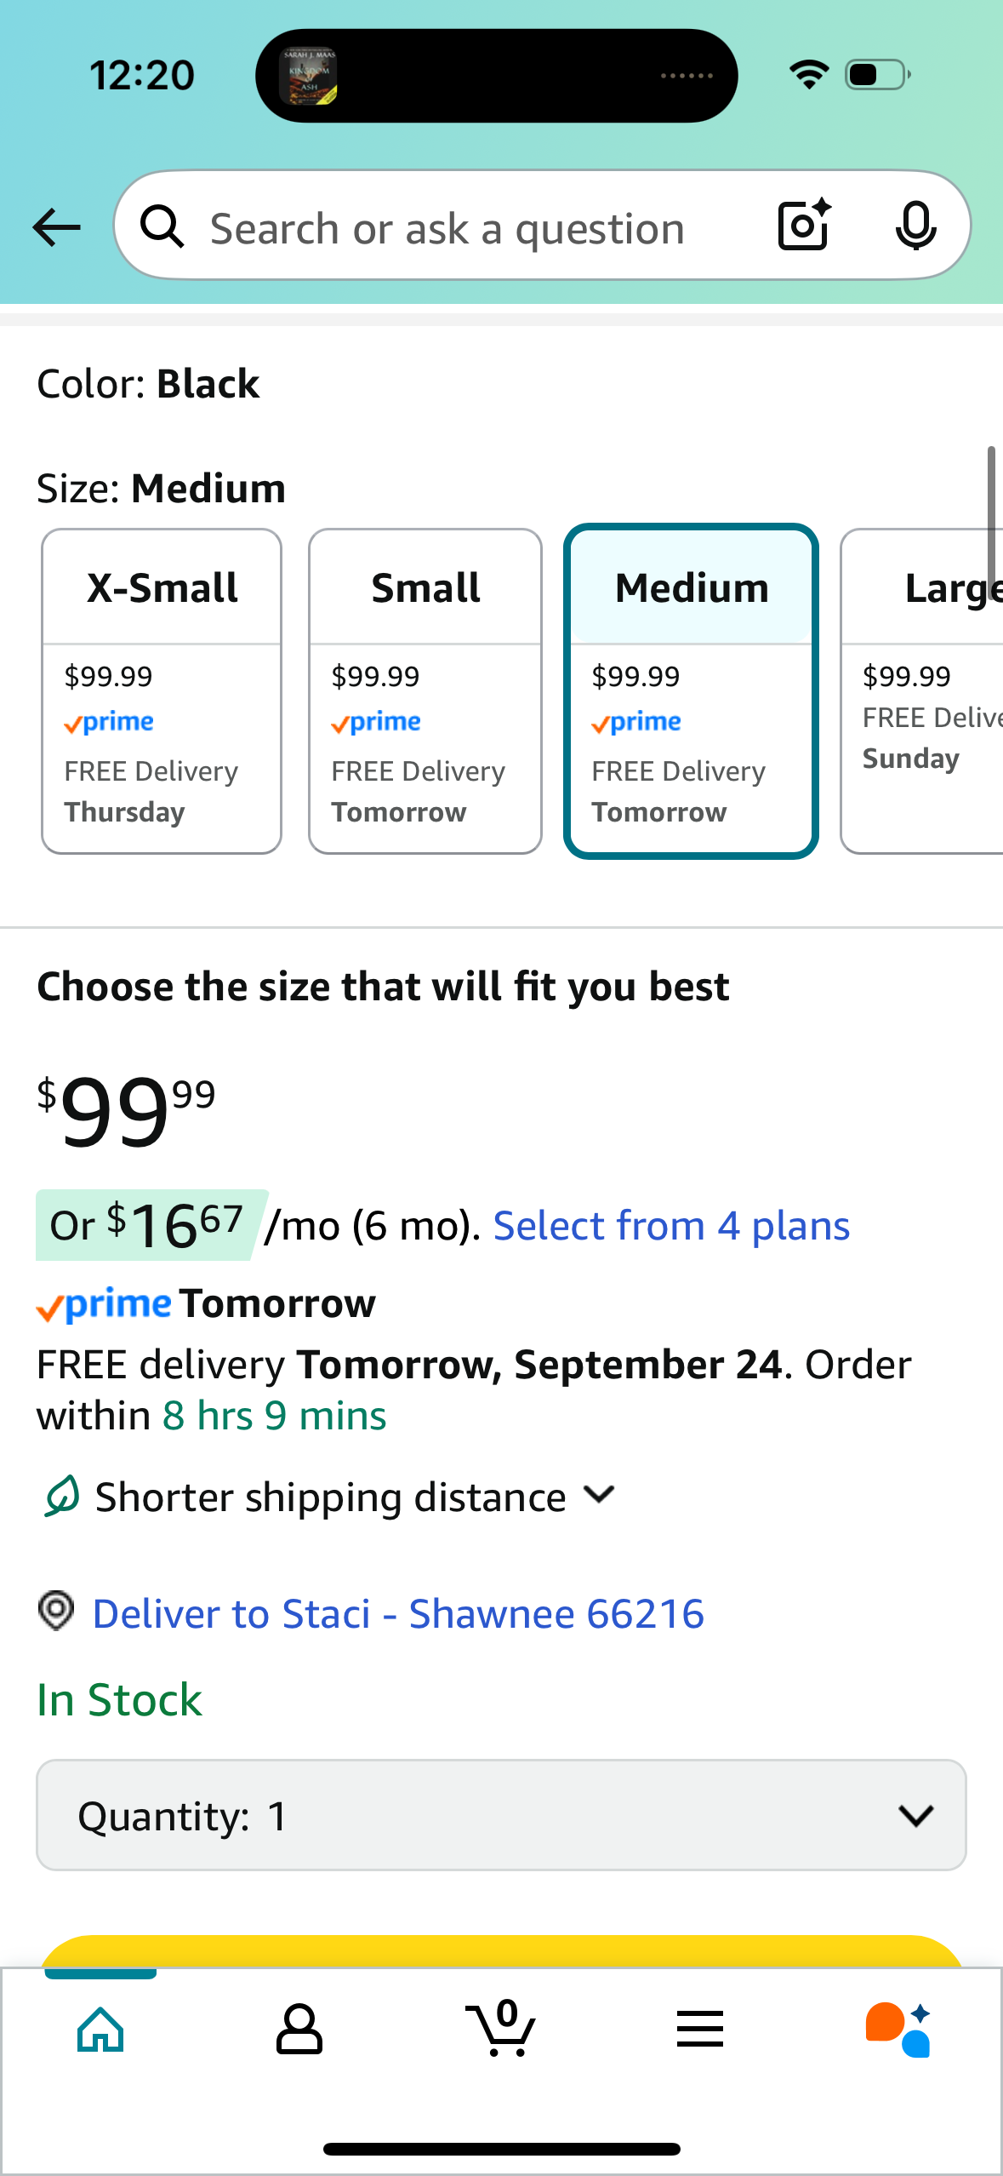
Task: Tap the microphone voice search icon
Action: coord(915,226)
